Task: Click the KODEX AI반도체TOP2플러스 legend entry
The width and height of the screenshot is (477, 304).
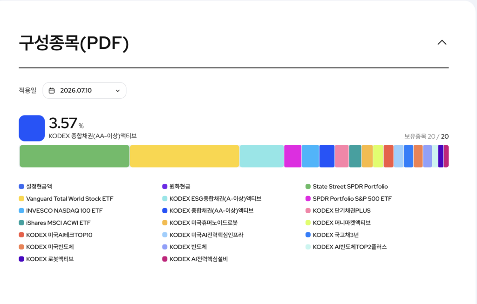Action: (x=346, y=247)
